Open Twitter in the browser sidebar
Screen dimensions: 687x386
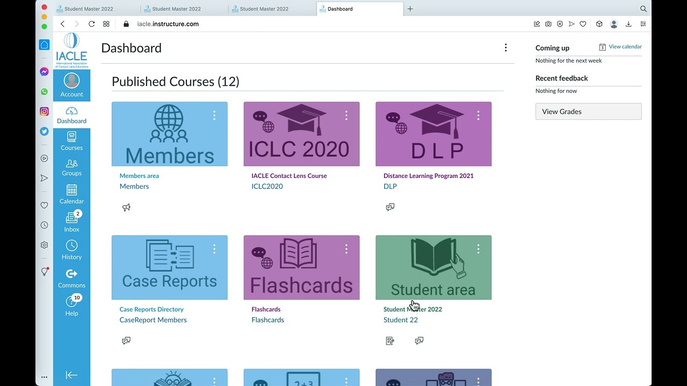pos(45,131)
